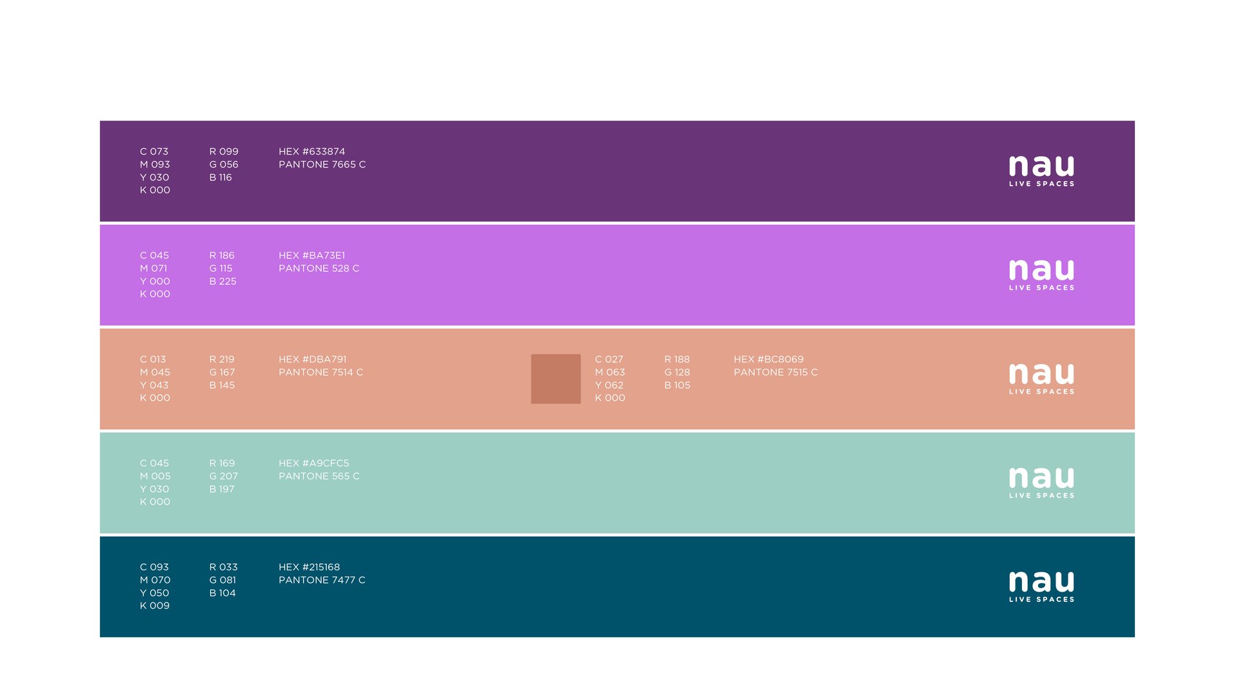
Task: Click the PANTONE 7514 C label
Action: coord(320,372)
